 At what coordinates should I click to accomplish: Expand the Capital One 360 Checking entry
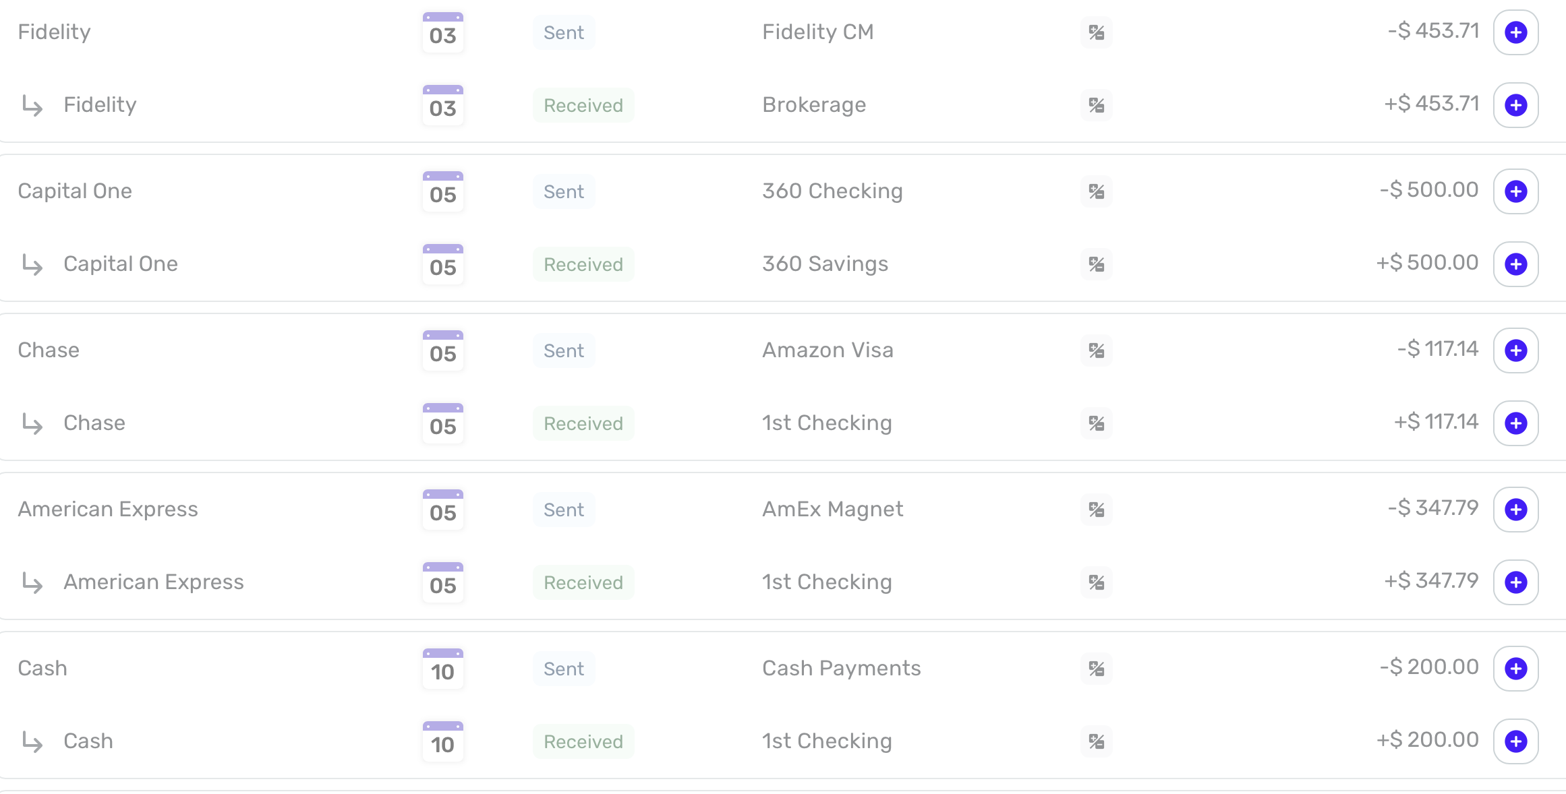coord(1515,191)
